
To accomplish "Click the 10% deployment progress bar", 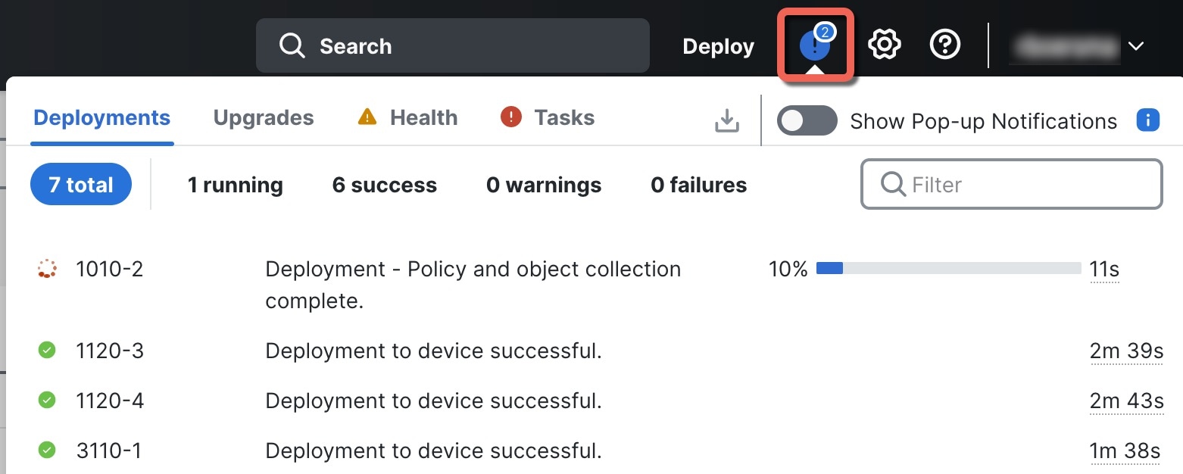I will [x=947, y=269].
